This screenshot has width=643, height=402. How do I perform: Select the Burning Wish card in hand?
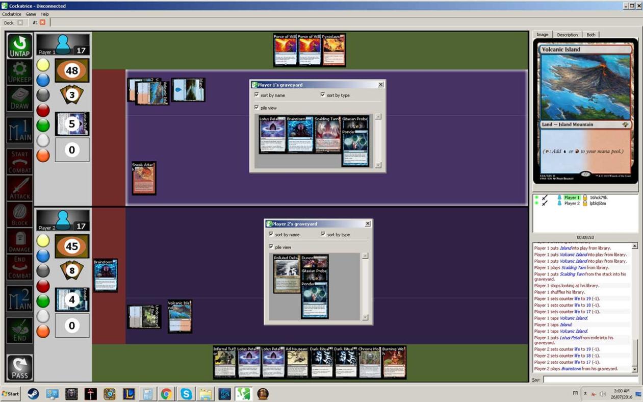[x=394, y=363]
